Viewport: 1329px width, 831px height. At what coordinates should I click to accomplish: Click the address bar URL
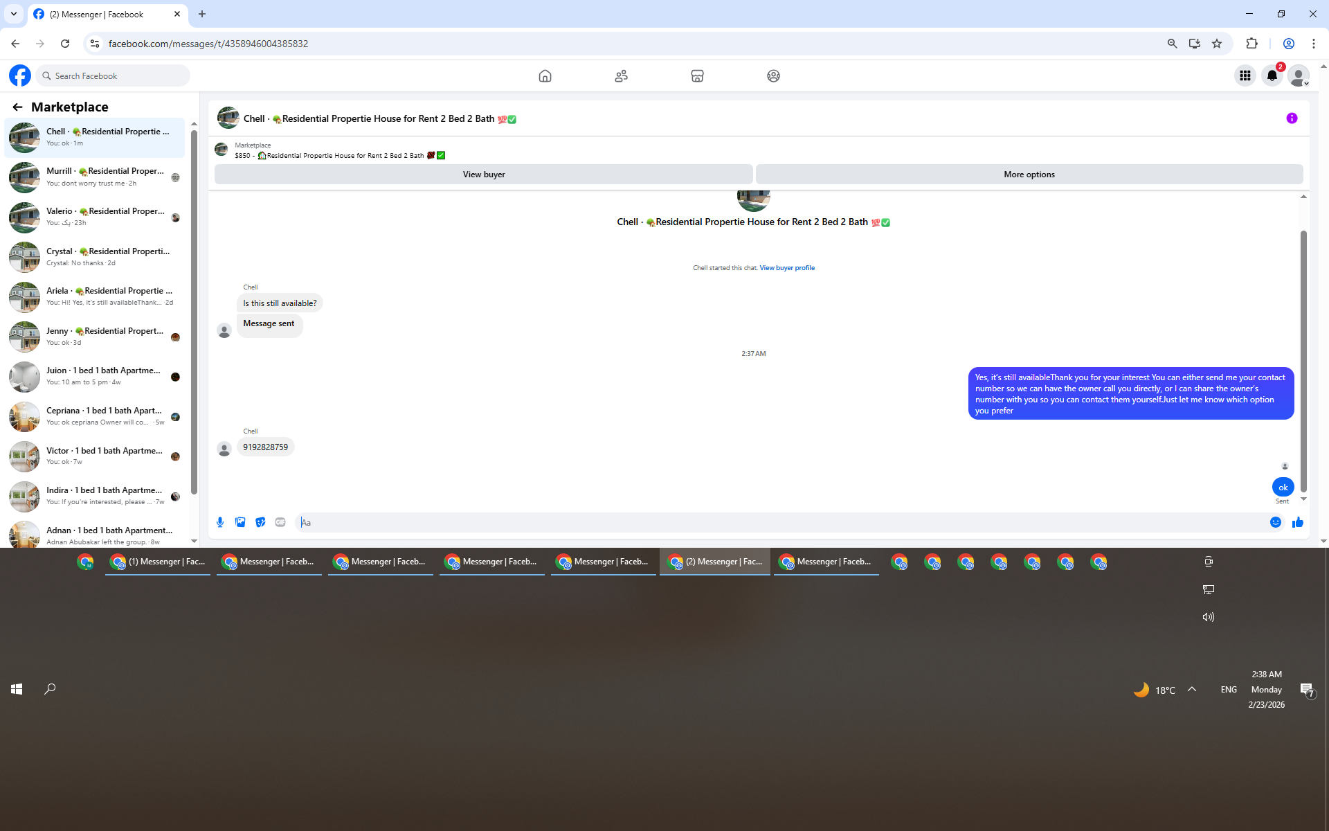[208, 44]
